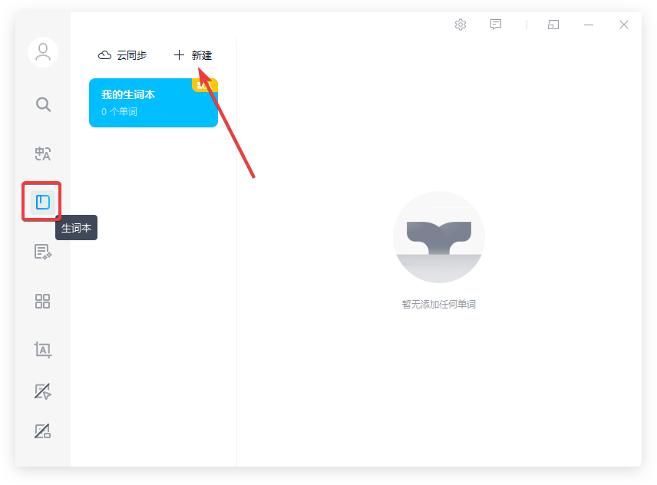
Task: Click 云同步 to sync wordbook
Action: (131, 55)
